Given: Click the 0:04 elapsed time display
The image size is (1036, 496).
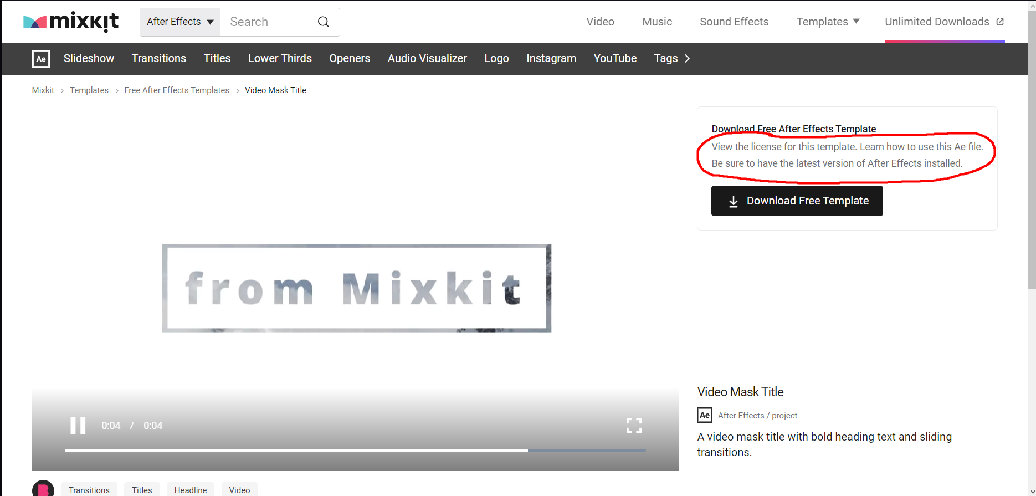Looking at the screenshot, I should pyautogui.click(x=111, y=426).
